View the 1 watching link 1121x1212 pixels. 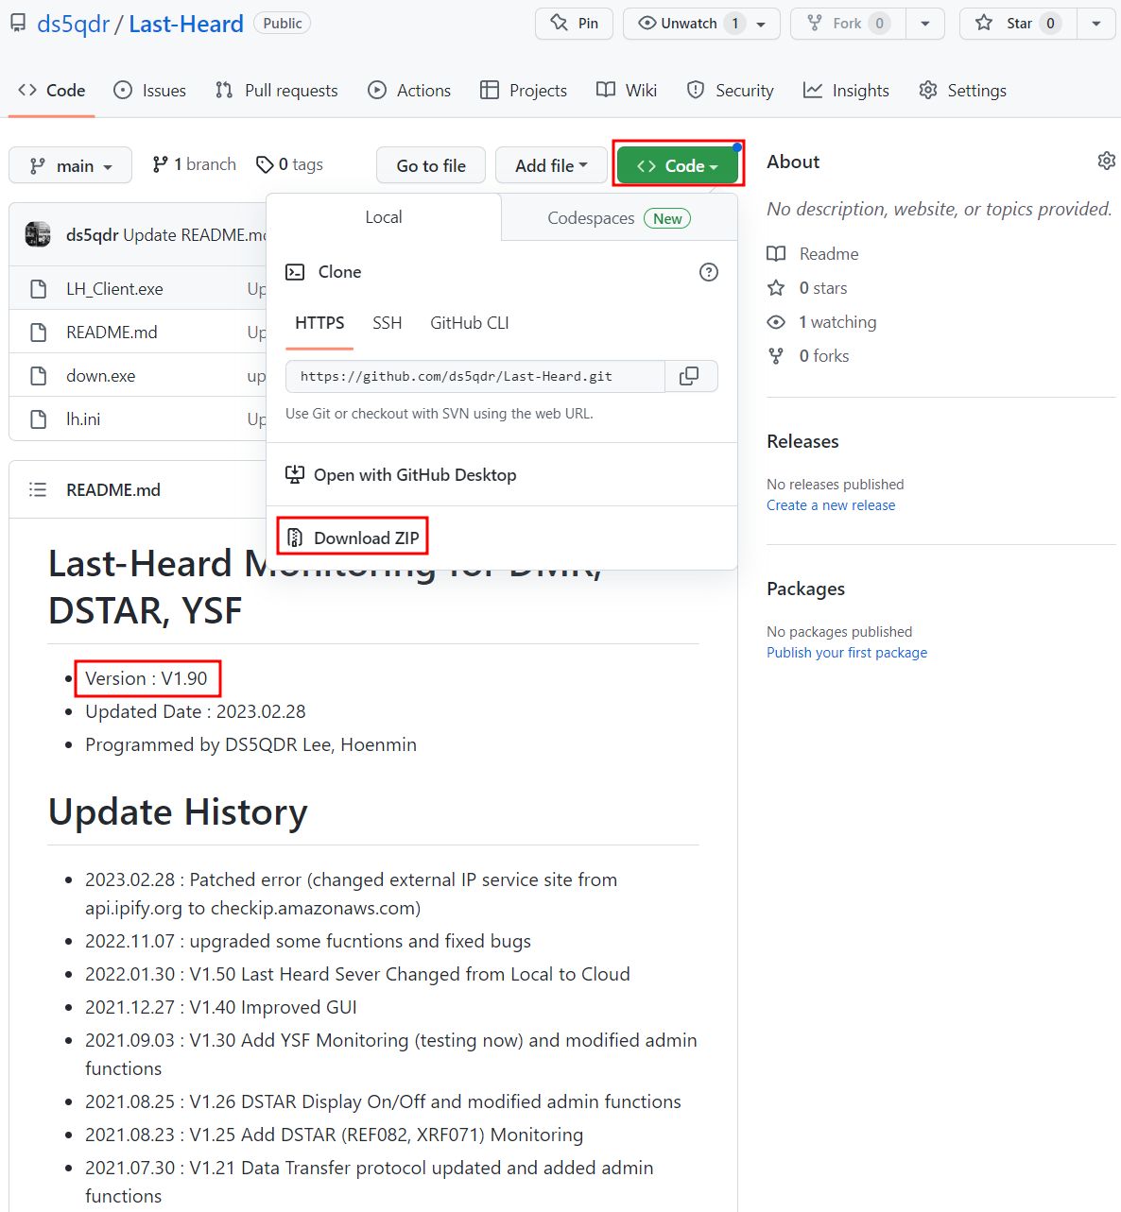coord(821,322)
